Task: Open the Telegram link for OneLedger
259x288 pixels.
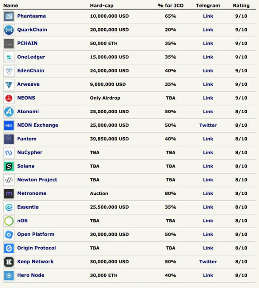Action: click(x=208, y=57)
